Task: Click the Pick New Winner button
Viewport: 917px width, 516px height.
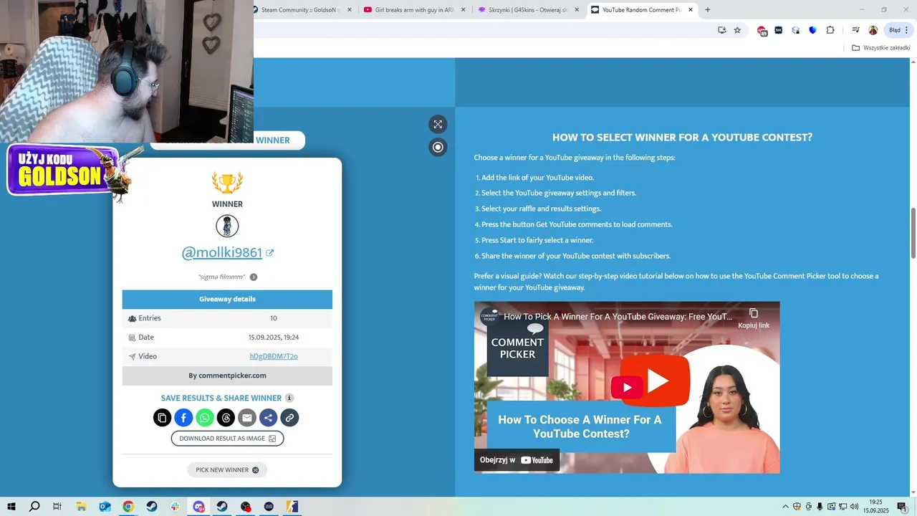Action: [227, 470]
